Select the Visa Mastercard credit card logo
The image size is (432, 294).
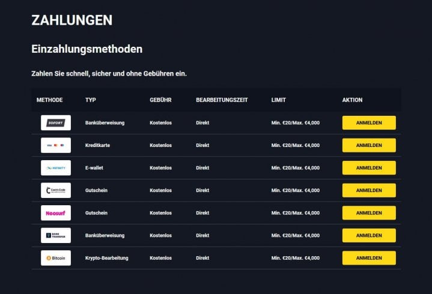click(x=56, y=145)
